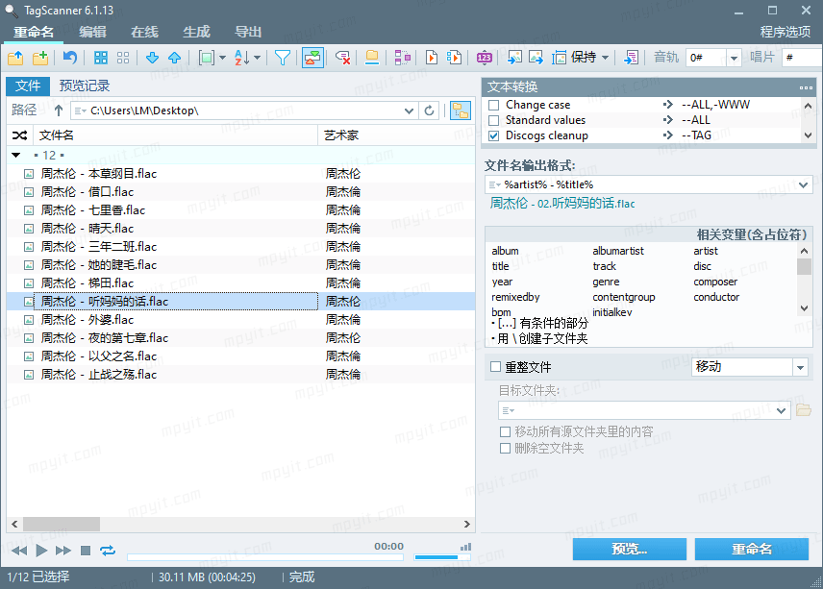Click the open folder toolbar icon

click(x=15, y=57)
